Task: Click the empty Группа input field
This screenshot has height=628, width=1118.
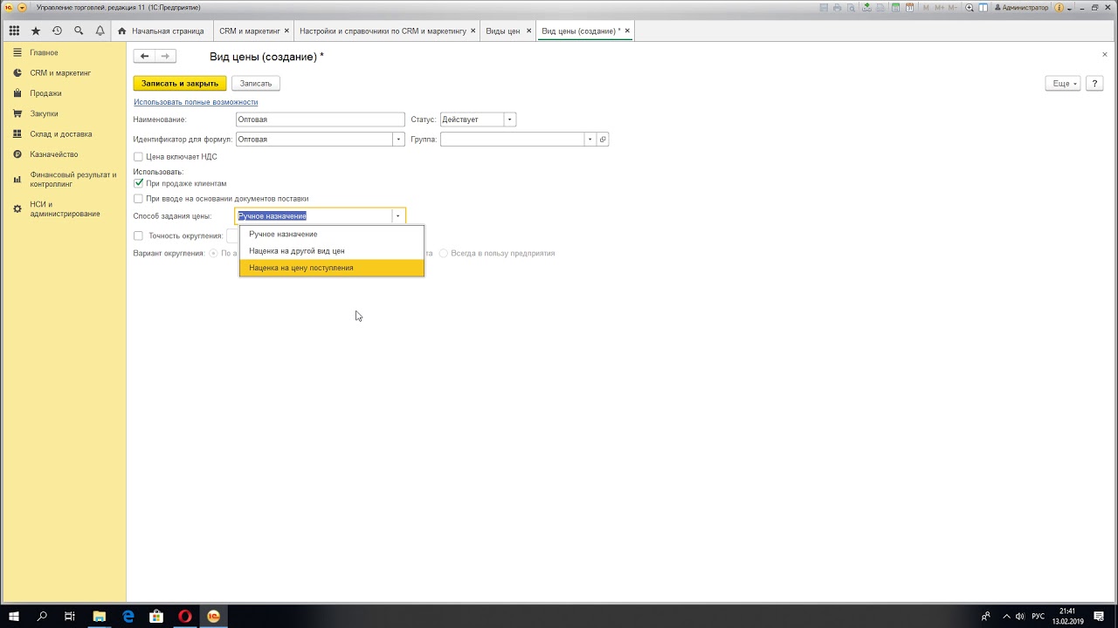Action: point(513,140)
